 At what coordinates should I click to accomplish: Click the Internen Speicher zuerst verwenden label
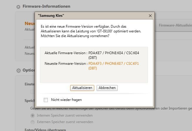tap(65, 115)
